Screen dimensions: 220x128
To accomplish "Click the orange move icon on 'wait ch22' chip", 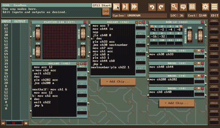I will click(x=81, y=63).
